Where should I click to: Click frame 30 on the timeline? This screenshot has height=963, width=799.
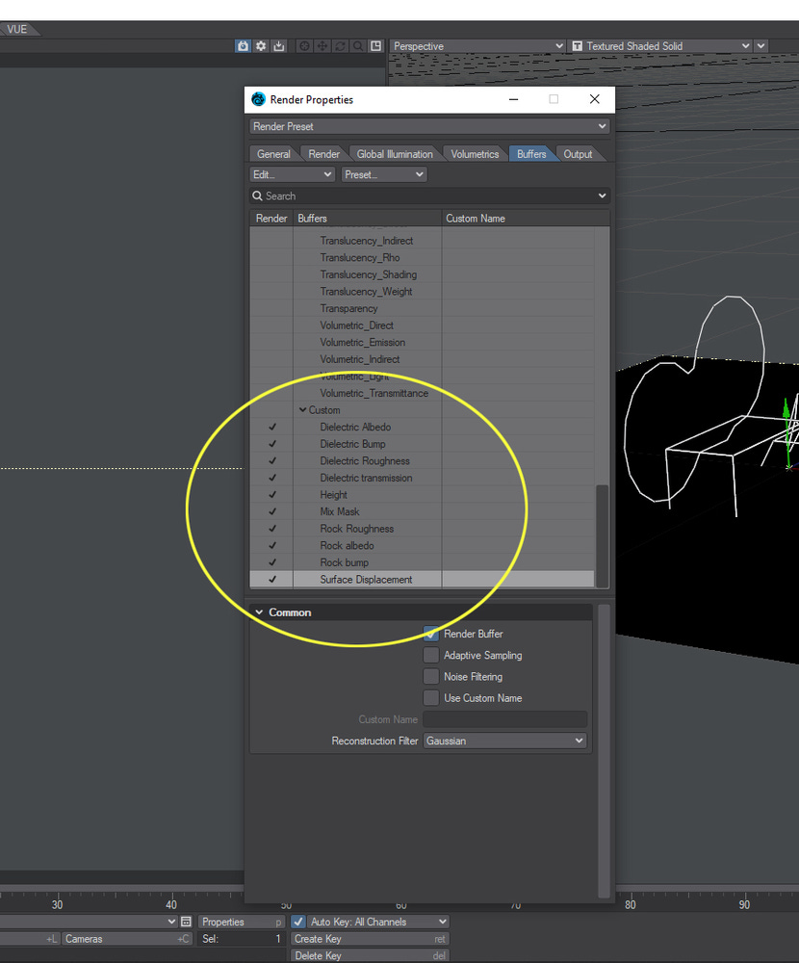coord(57,904)
